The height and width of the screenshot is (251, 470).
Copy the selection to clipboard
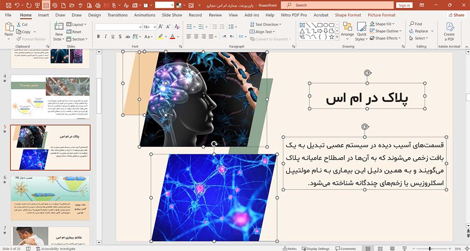pos(23,32)
